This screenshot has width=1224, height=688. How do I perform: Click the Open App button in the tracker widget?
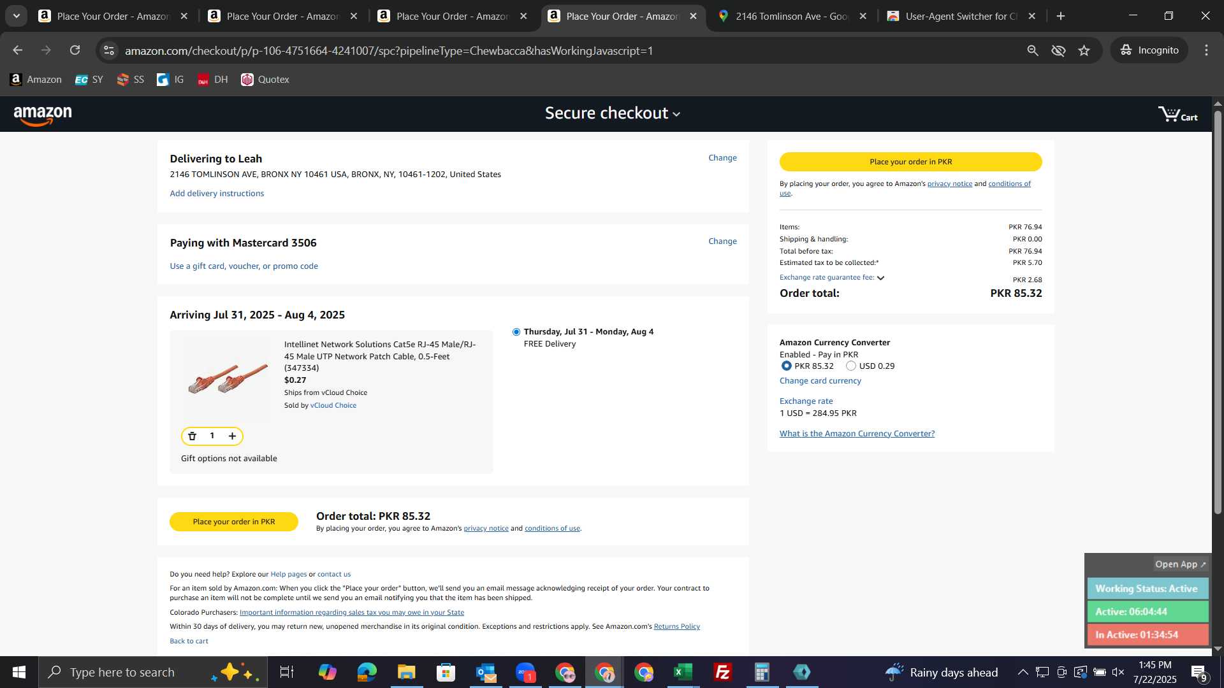[1180, 564]
